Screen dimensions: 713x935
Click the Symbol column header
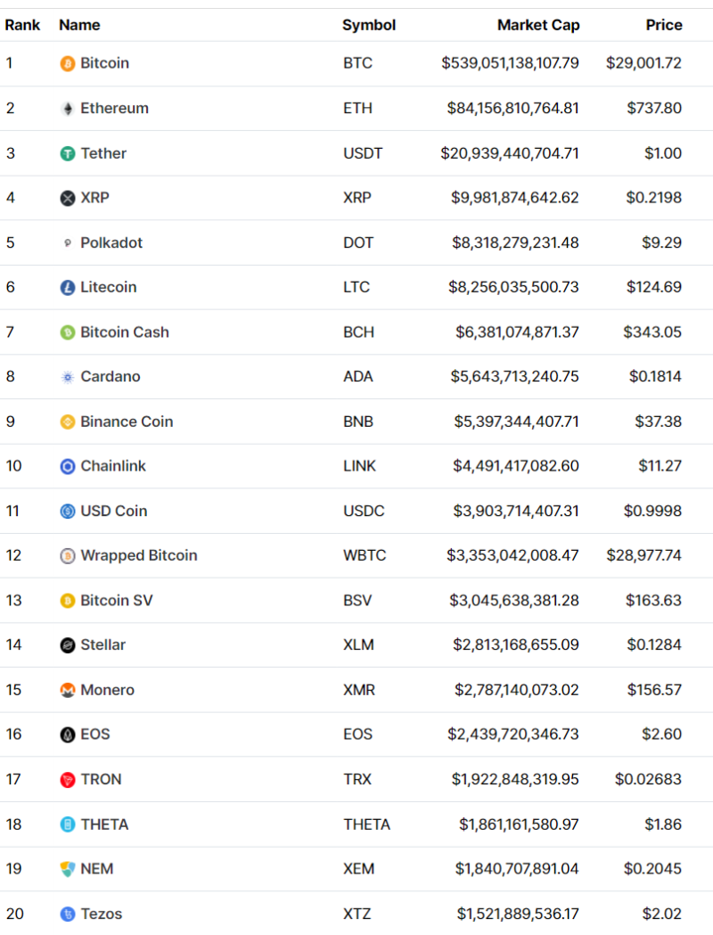(369, 25)
